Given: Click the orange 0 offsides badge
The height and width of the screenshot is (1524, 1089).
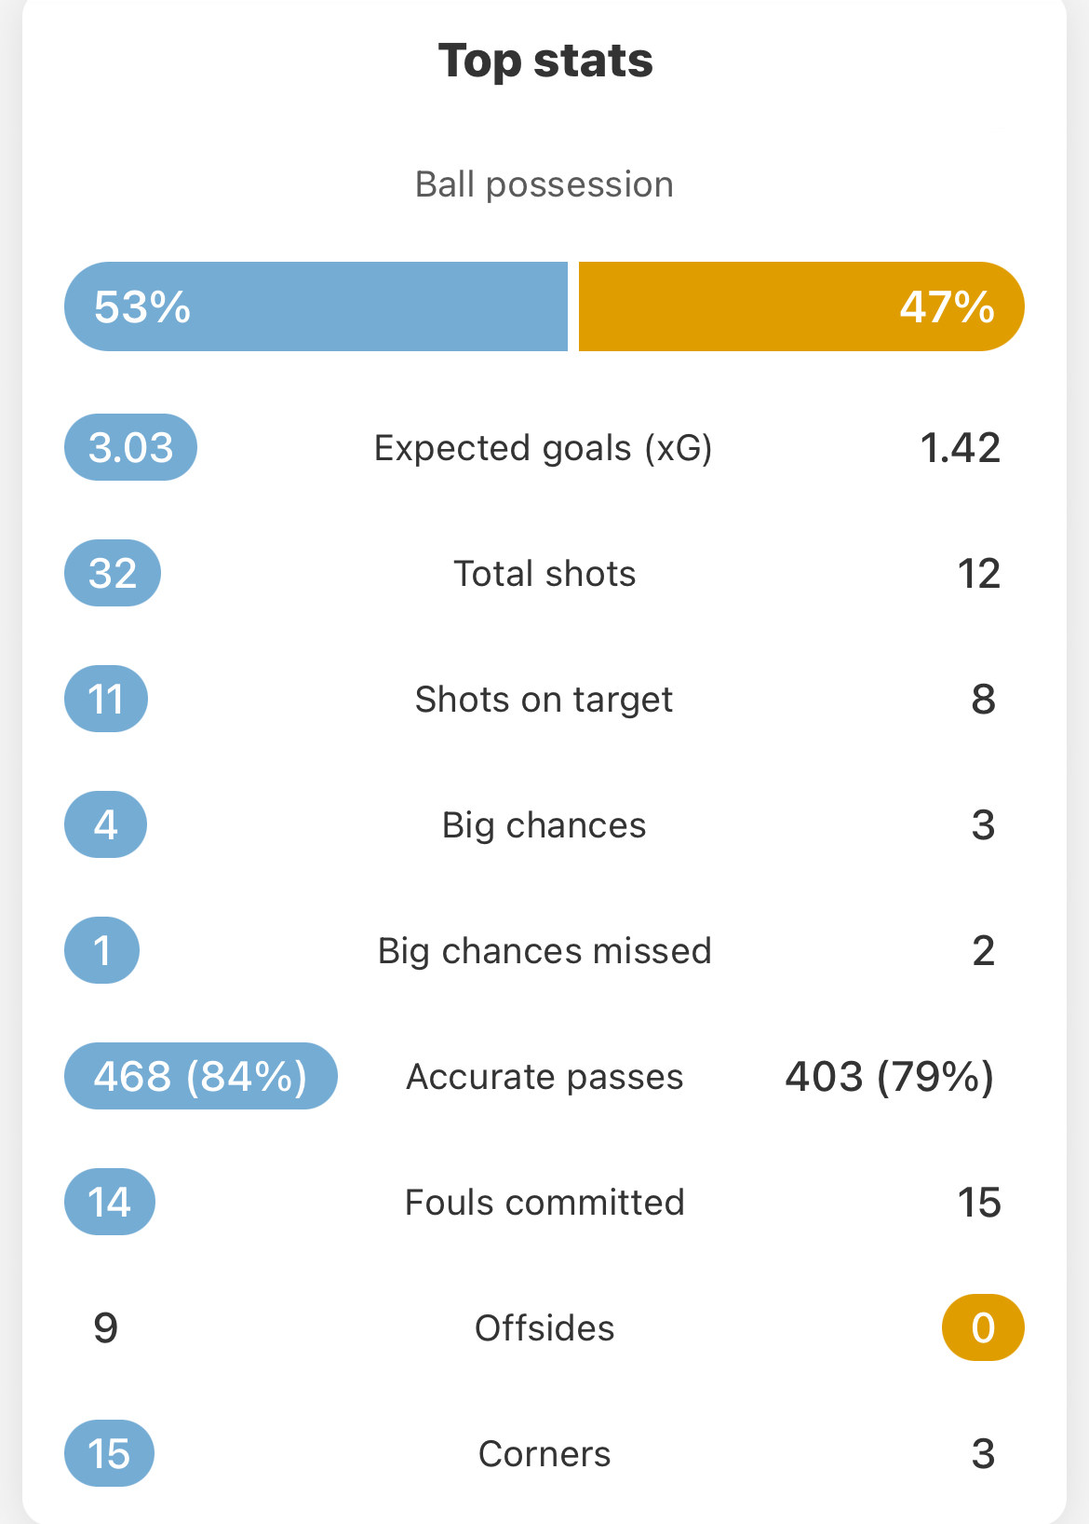Looking at the screenshot, I should pyautogui.click(x=983, y=1327).
